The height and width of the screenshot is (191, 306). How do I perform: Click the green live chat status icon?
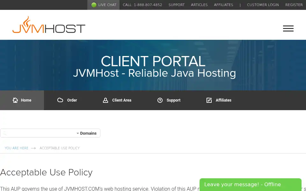tap(94, 5)
